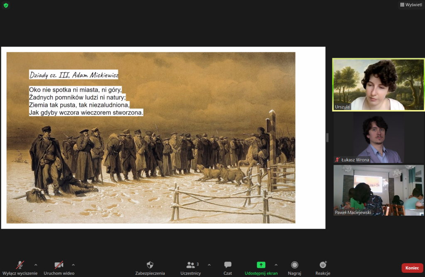
Task: Select Łukasz Wrona's video thumbnail
Action: click(x=378, y=137)
